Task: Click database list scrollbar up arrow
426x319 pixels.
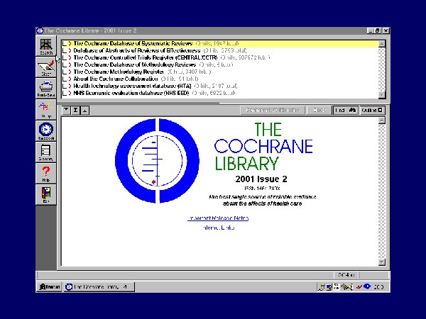Action: (x=382, y=44)
